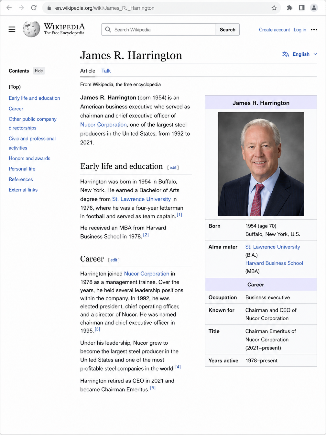
Task: Hide the Contents sidebar
Action: click(39, 71)
